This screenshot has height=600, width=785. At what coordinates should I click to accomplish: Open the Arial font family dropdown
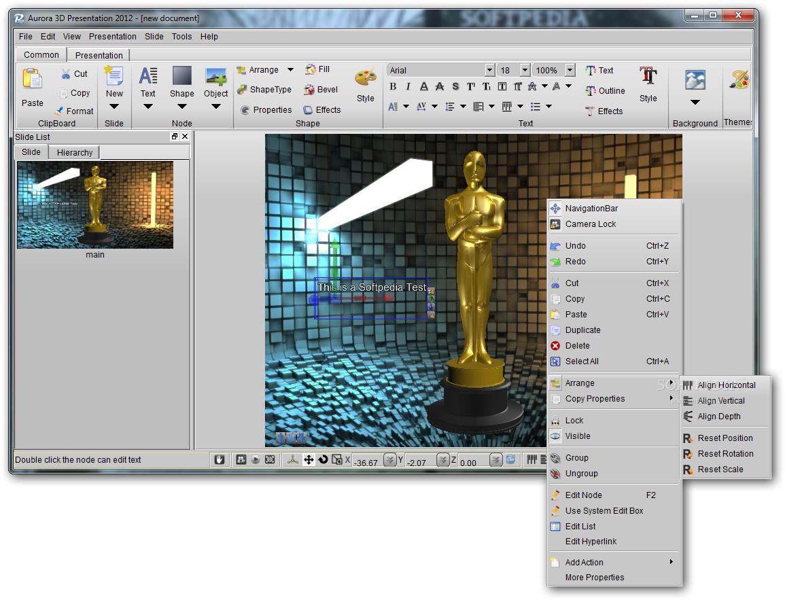[489, 71]
